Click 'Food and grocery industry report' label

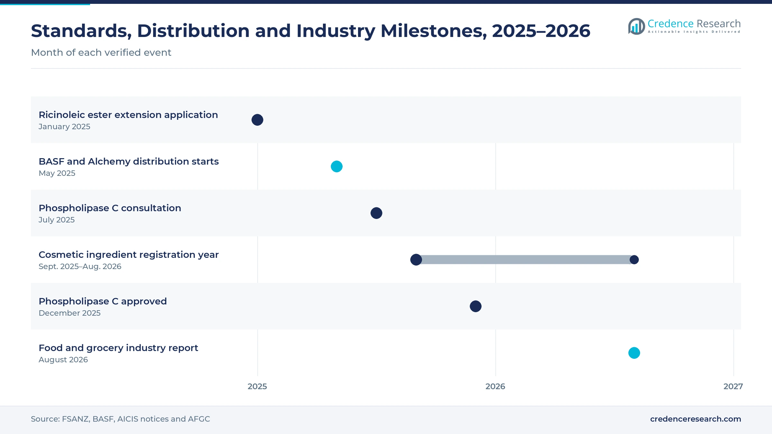118,348
